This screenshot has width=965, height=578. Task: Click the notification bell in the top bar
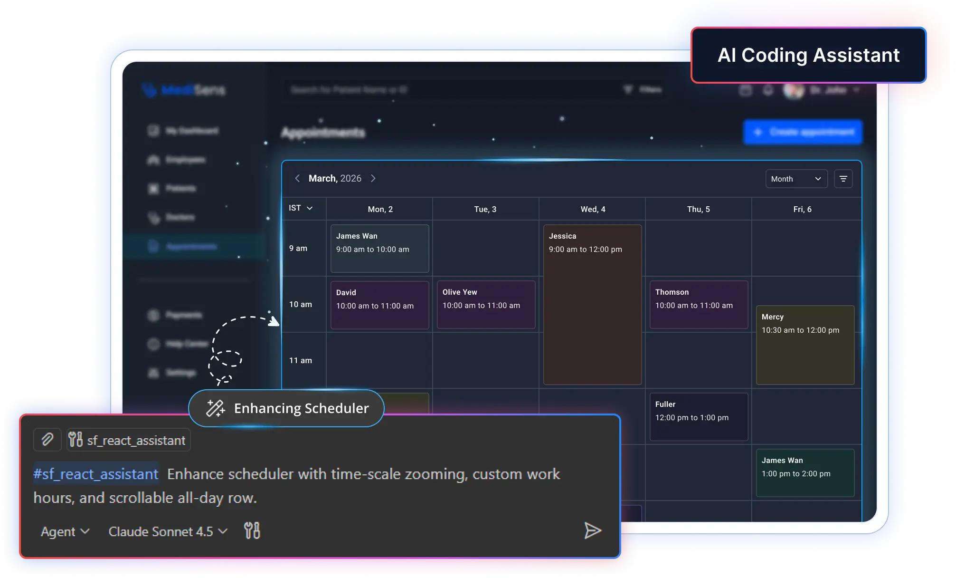click(x=768, y=90)
